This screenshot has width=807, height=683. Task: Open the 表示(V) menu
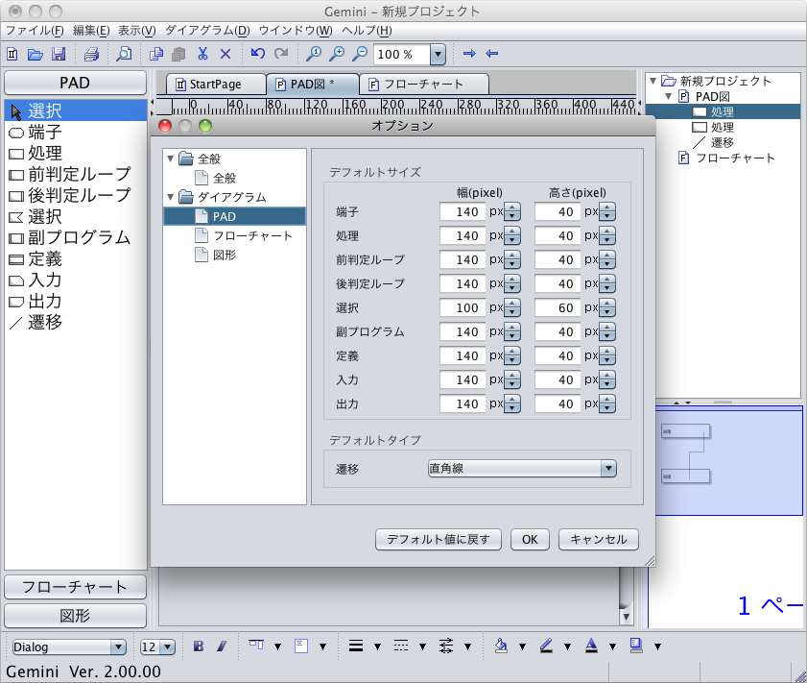click(136, 31)
